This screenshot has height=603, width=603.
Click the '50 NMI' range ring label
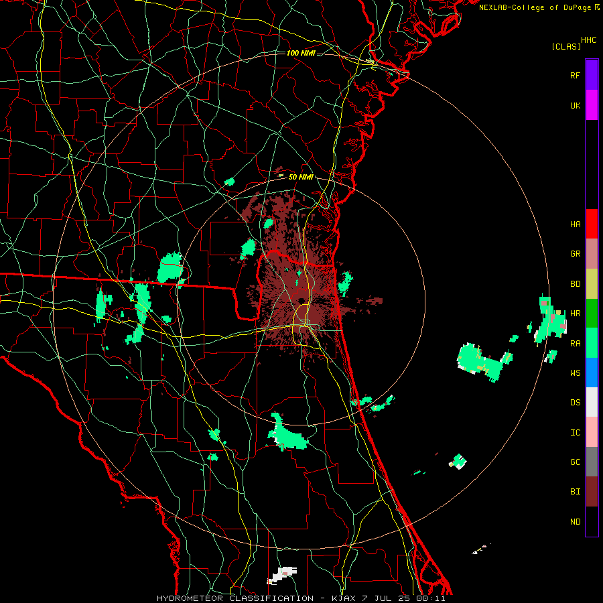(301, 177)
